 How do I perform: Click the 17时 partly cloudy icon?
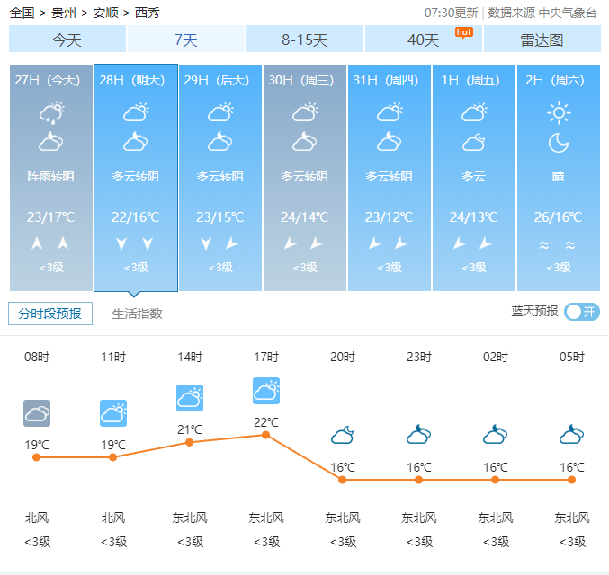(266, 391)
